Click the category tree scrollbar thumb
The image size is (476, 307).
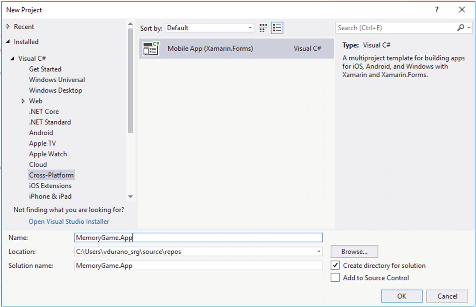130,80
